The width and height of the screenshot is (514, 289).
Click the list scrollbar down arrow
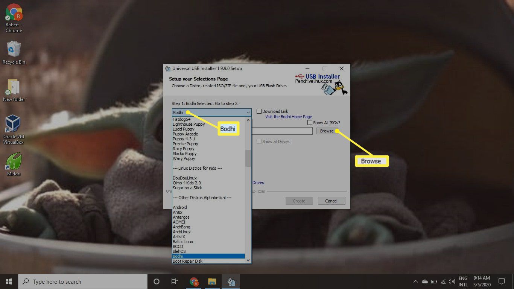point(248,260)
